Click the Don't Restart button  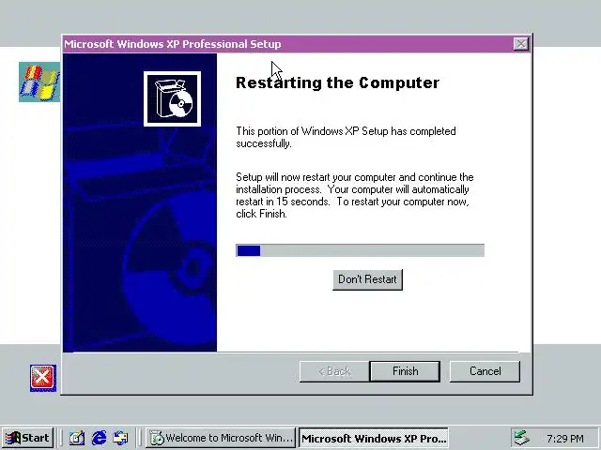367,279
